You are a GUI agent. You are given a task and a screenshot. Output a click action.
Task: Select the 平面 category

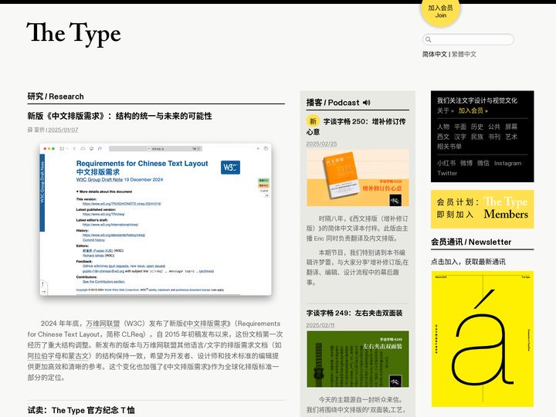pos(460,127)
